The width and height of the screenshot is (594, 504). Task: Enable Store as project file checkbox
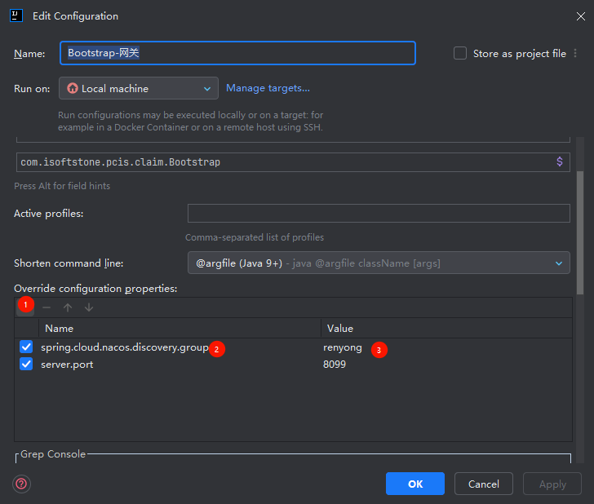460,53
